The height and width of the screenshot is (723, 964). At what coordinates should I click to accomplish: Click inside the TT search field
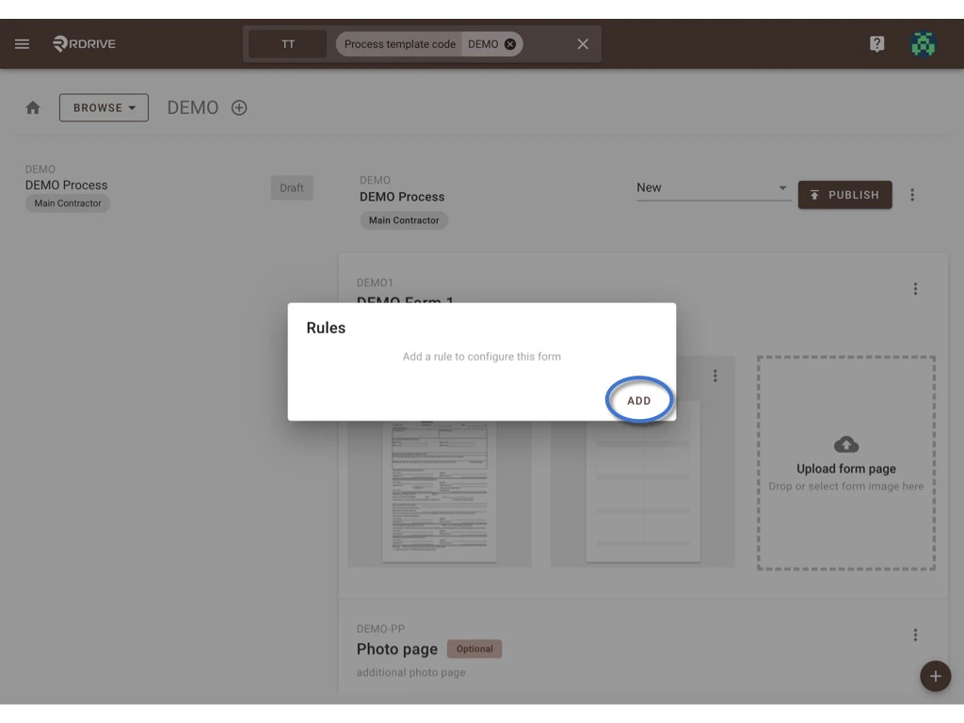[287, 43]
